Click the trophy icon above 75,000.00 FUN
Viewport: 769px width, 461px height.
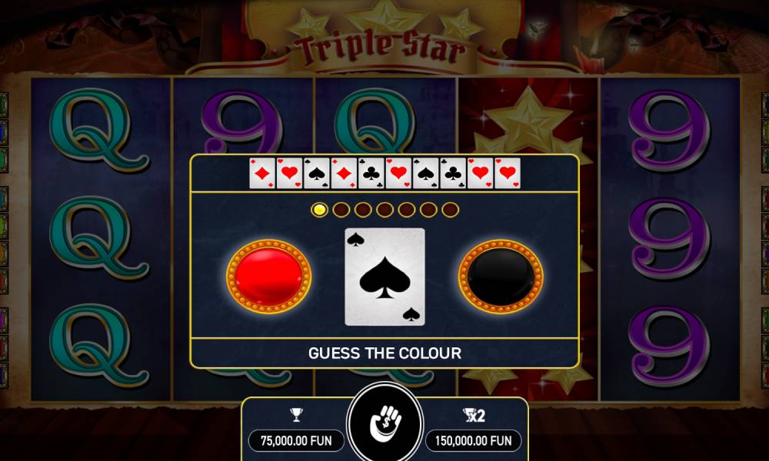coord(296,415)
